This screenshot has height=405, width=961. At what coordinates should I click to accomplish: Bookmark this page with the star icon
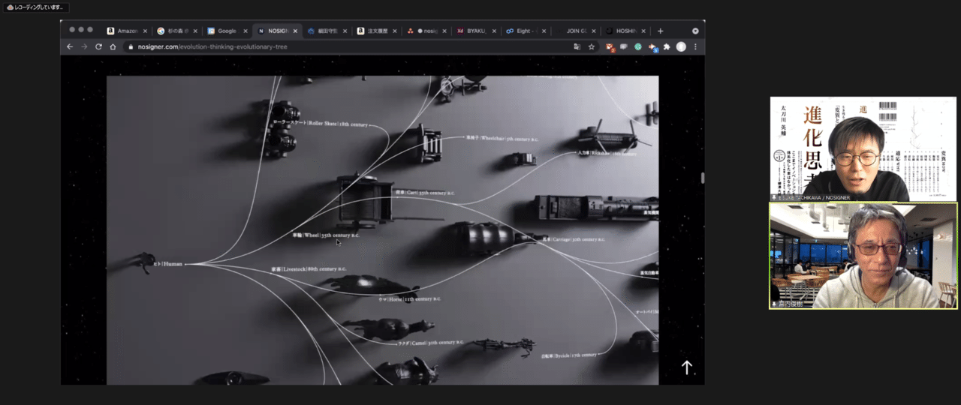tap(592, 46)
